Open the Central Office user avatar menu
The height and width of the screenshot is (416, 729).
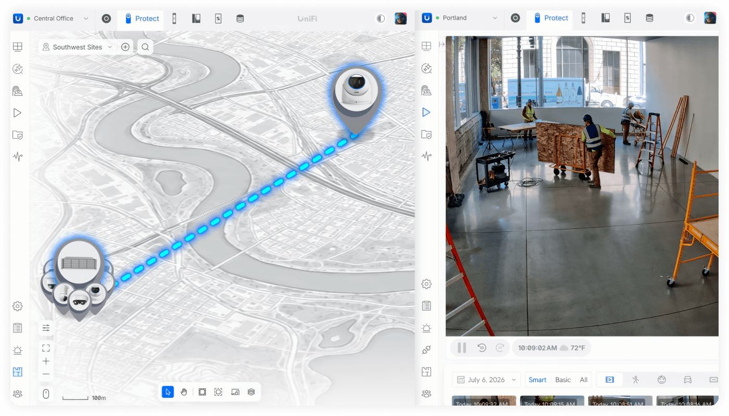(x=400, y=18)
